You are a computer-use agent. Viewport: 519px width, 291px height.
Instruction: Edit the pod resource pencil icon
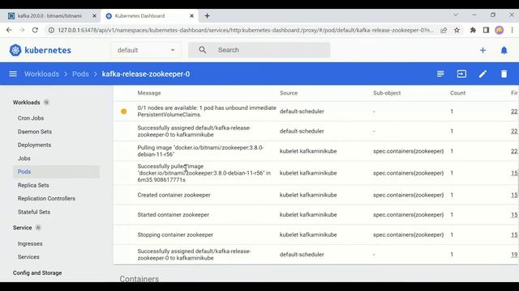pos(483,74)
